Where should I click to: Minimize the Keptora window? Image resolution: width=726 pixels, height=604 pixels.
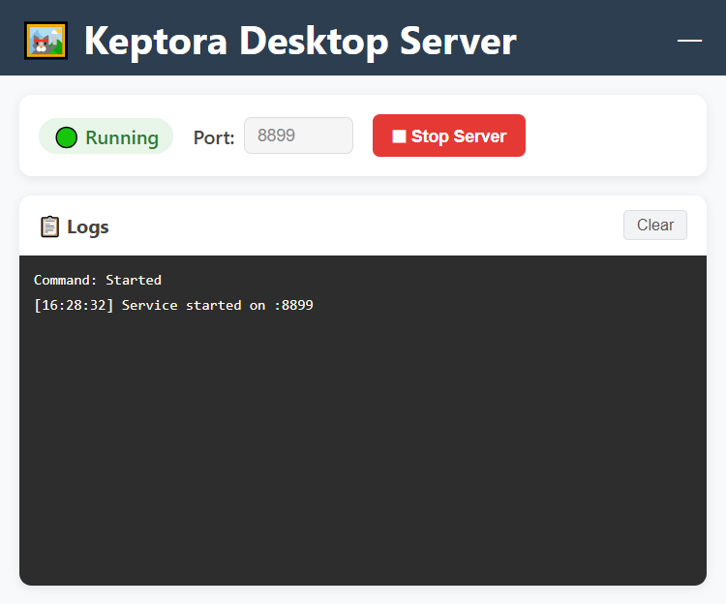point(689,41)
